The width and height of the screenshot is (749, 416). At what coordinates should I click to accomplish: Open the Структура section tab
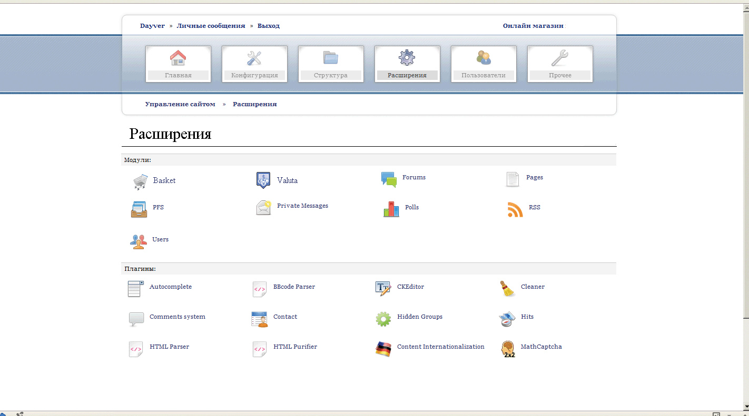point(331,64)
